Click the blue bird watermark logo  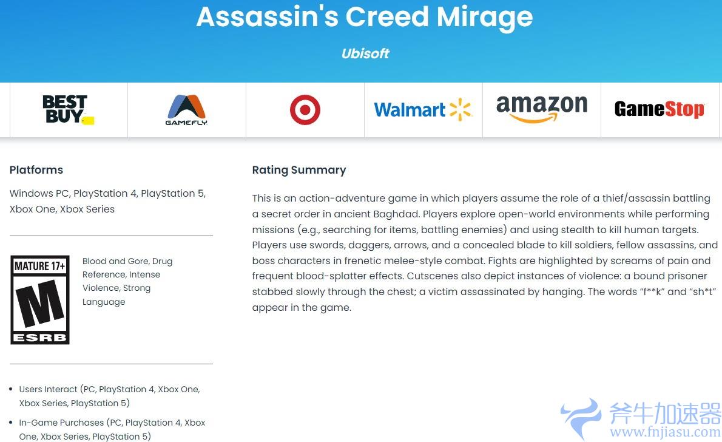pos(582,418)
